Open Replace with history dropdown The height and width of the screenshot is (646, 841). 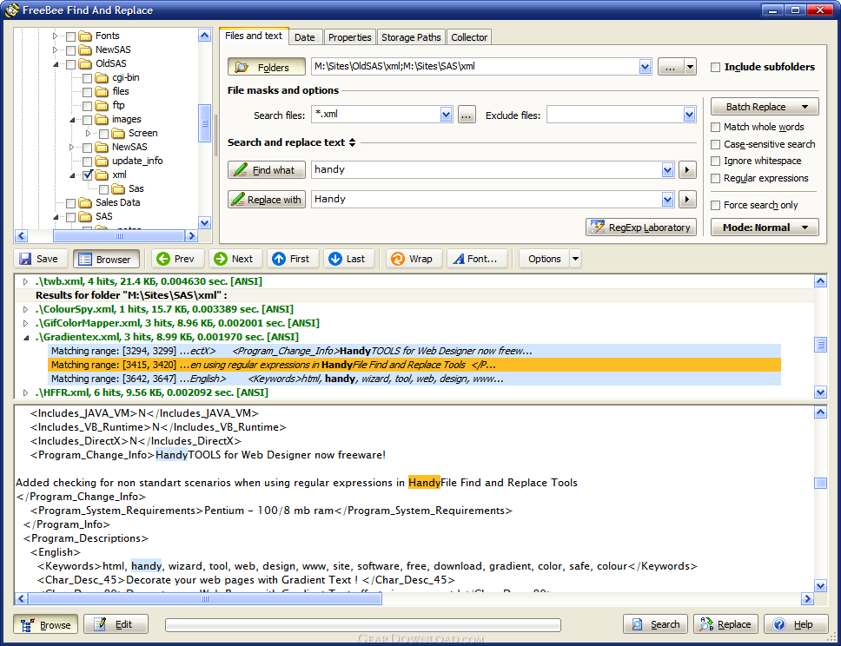click(667, 200)
